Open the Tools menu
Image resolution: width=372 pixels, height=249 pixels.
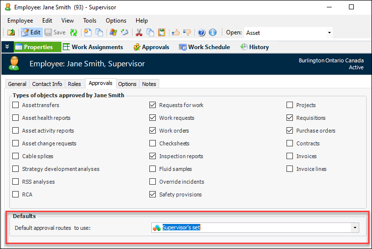(89, 21)
